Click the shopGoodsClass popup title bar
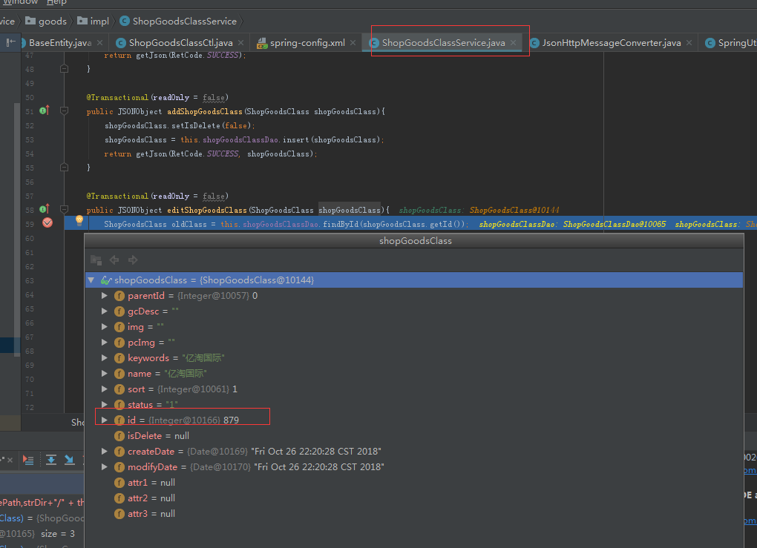Viewport: 757px width, 548px height. [x=414, y=241]
